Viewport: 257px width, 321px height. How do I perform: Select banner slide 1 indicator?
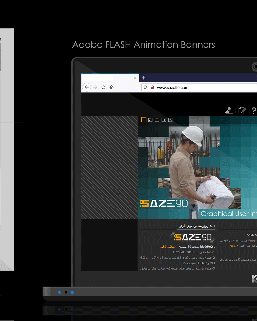click(144, 120)
